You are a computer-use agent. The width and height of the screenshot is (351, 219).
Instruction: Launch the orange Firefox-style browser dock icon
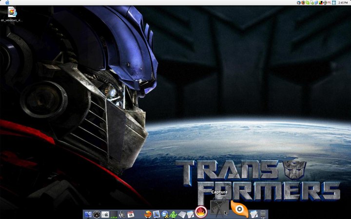pos(148,215)
